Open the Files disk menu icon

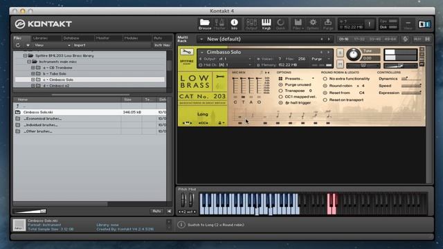coord(298,24)
